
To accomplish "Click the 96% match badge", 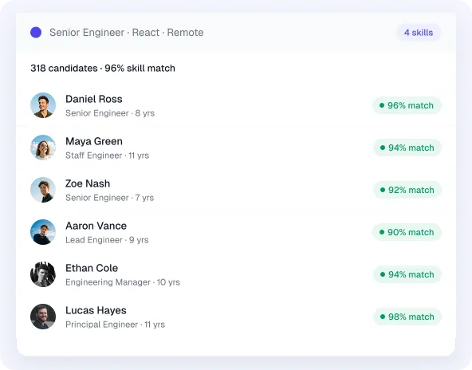I will [x=407, y=105].
